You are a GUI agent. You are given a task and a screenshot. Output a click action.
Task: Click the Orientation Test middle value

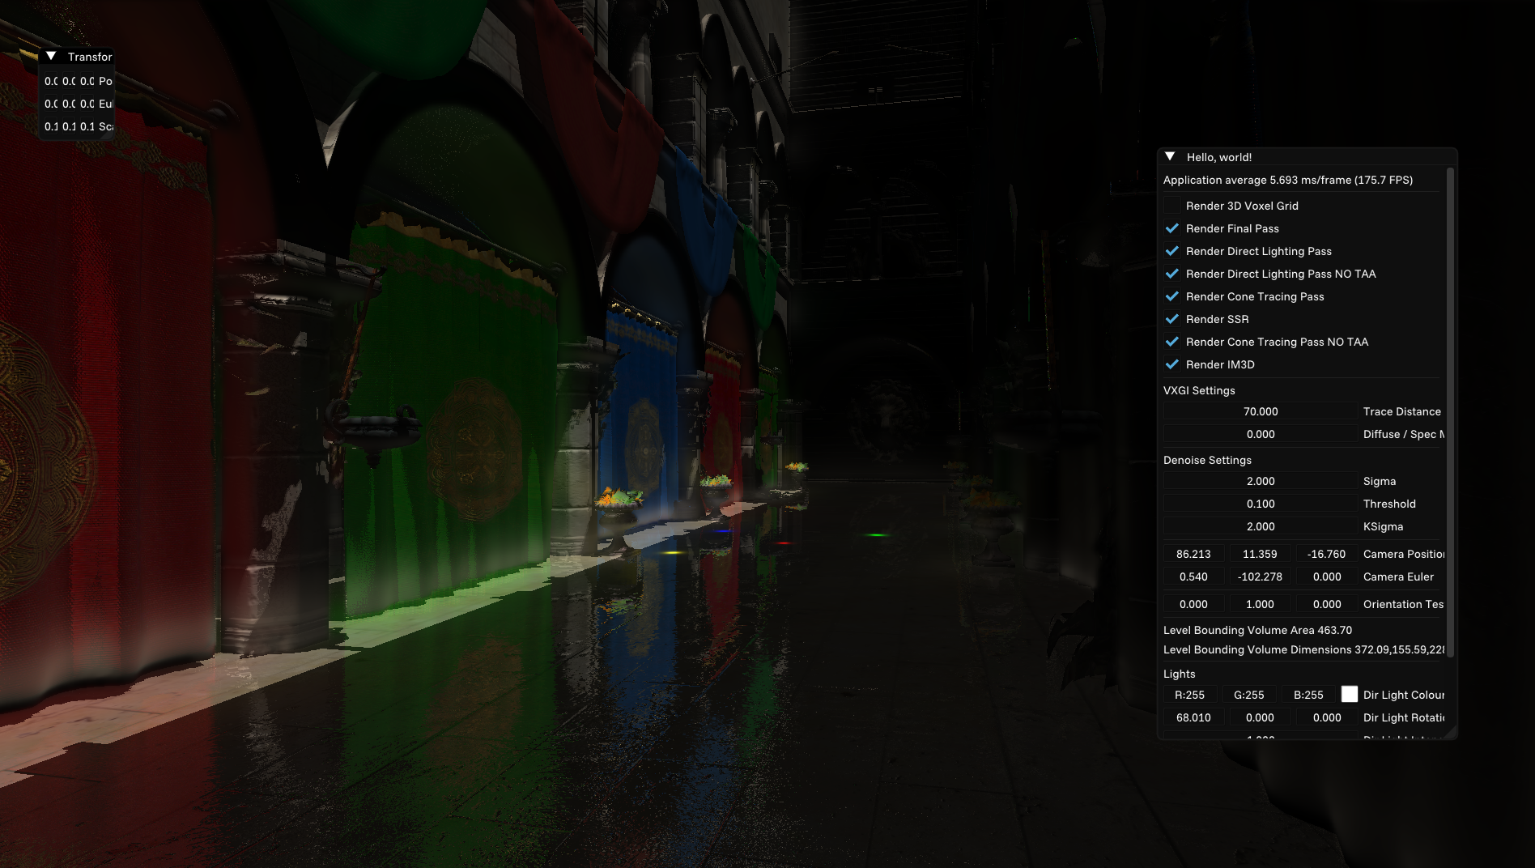pyautogui.click(x=1259, y=604)
